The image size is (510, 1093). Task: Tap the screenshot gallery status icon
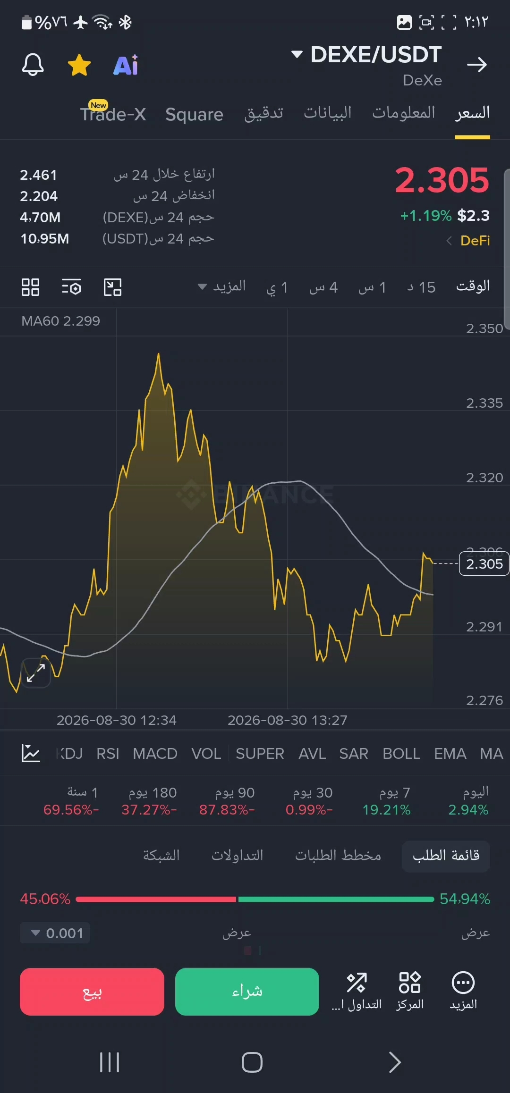click(404, 22)
